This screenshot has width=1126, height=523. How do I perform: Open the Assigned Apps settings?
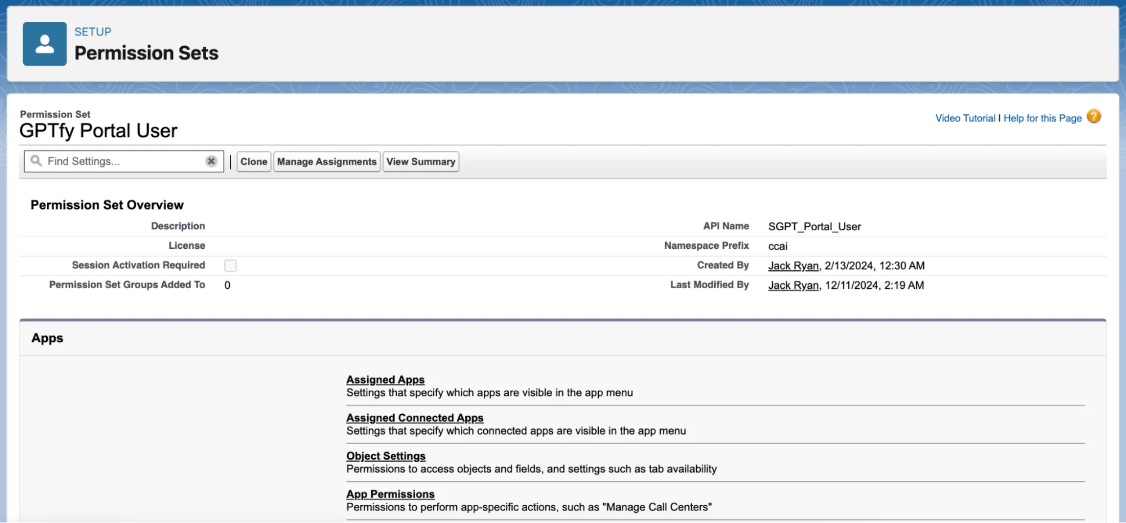(x=385, y=380)
